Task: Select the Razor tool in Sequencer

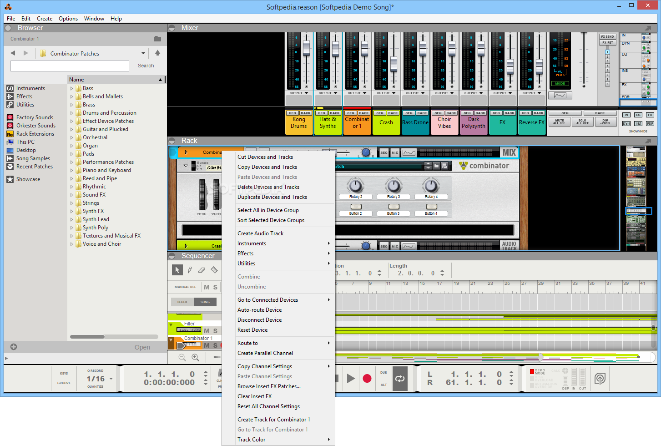Action: [214, 270]
